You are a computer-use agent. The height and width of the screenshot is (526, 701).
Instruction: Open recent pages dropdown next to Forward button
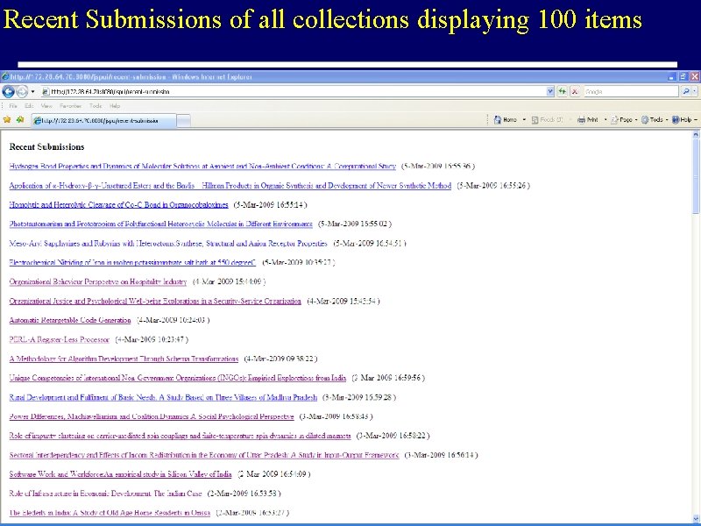(32, 91)
